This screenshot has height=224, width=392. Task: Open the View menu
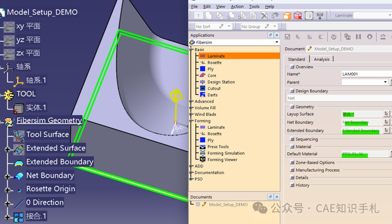tap(221, 7)
